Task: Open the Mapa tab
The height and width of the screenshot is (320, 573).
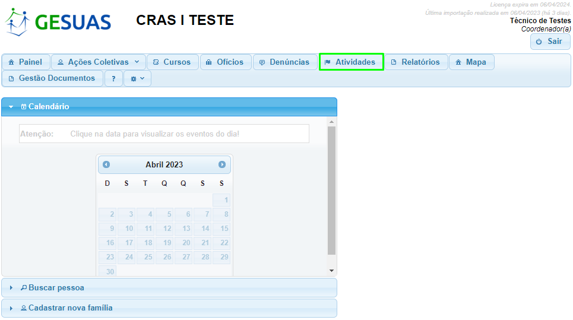Action: pyautogui.click(x=471, y=62)
